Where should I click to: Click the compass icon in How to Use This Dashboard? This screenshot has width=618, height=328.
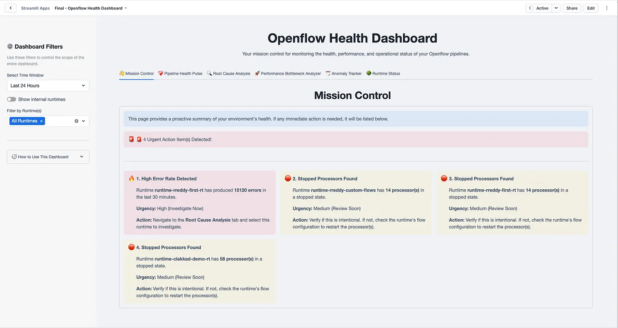tap(14, 156)
